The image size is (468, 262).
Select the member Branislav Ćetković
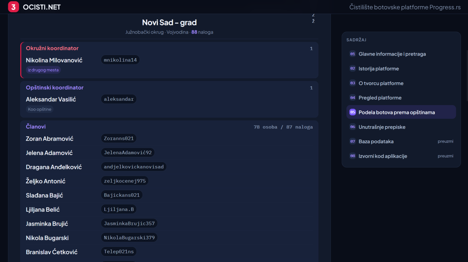pos(52,252)
